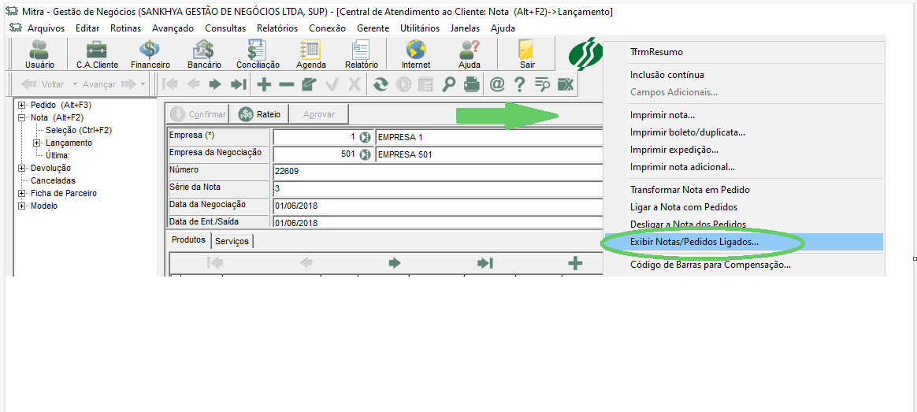Expand the Lançamento tree node
Screen dimensions: 917x412
coord(37,143)
